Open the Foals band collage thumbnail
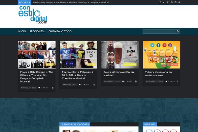This screenshot has height=132, width=198. coord(37,55)
